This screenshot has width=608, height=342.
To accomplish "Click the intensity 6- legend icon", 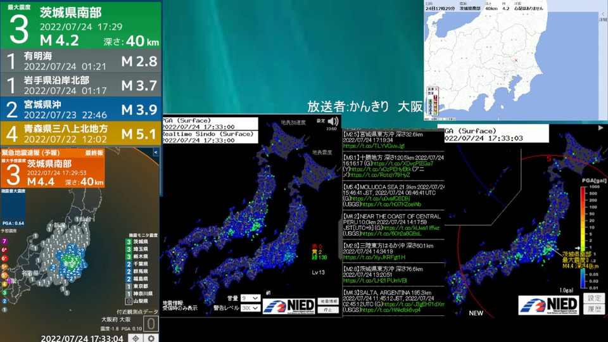I will [4, 258].
